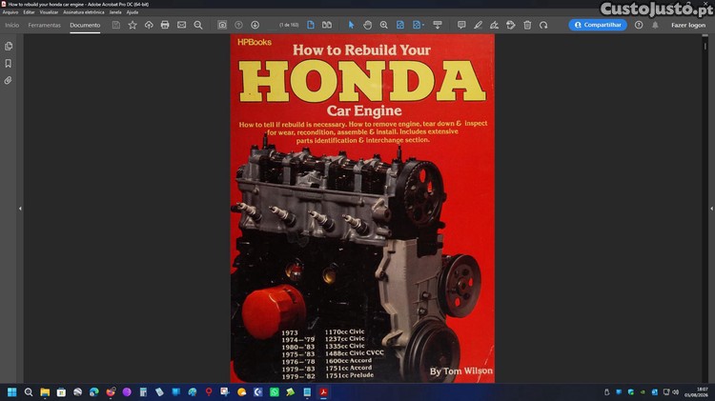Open the Ajuda menu

pos(133,12)
